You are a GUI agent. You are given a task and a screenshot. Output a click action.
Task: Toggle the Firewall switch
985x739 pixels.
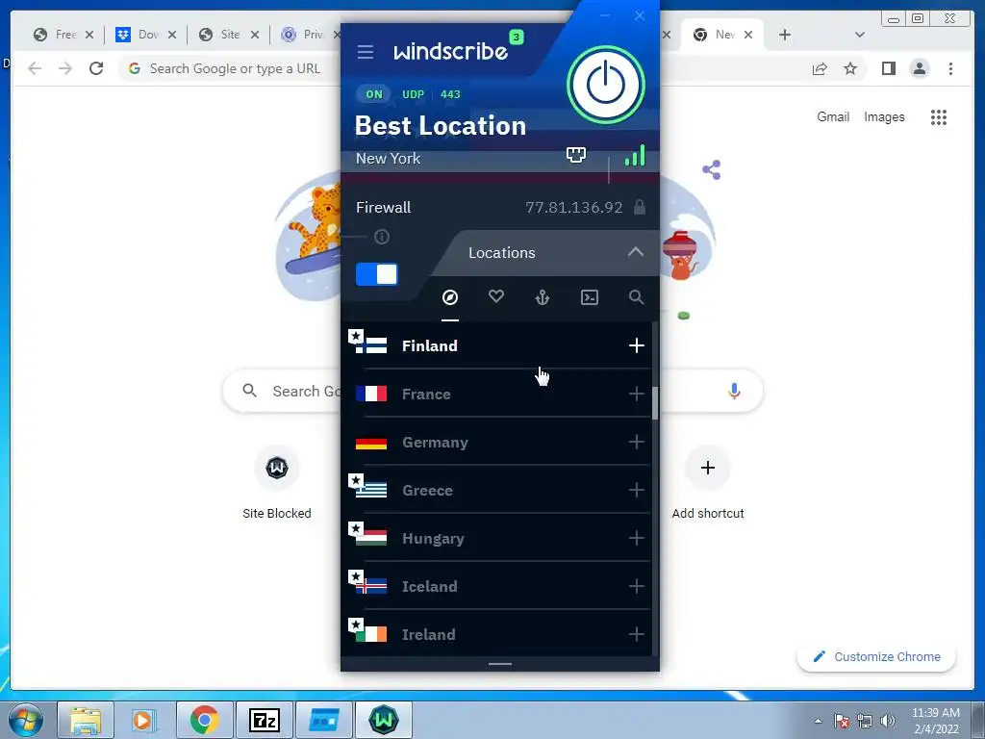tap(376, 274)
